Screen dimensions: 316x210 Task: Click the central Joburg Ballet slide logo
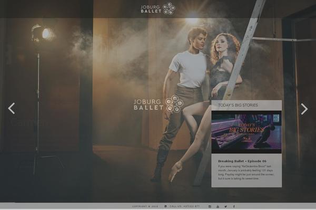tap(159, 104)
